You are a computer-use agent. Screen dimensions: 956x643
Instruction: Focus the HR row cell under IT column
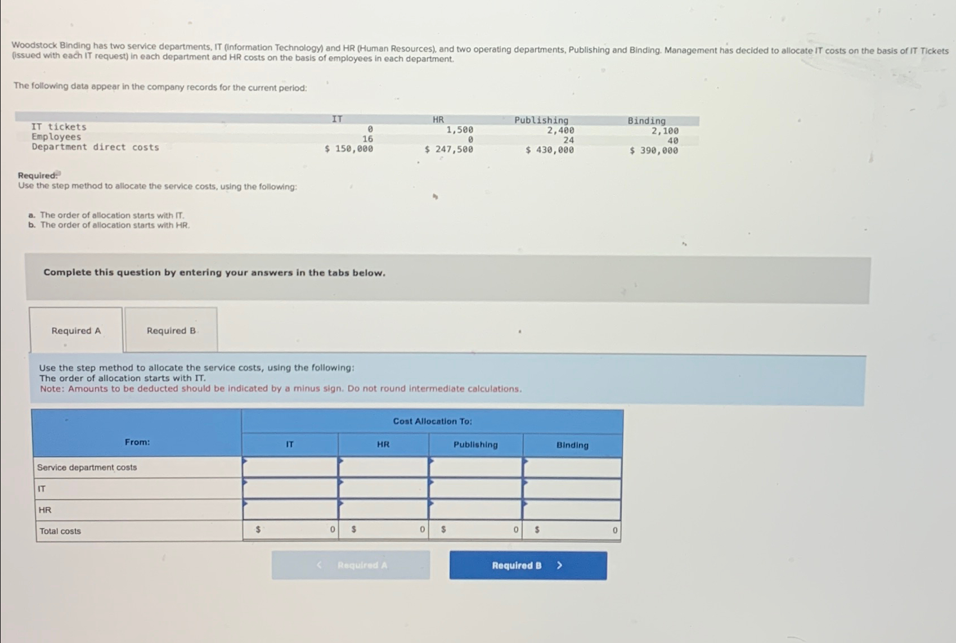coord(290,509)
